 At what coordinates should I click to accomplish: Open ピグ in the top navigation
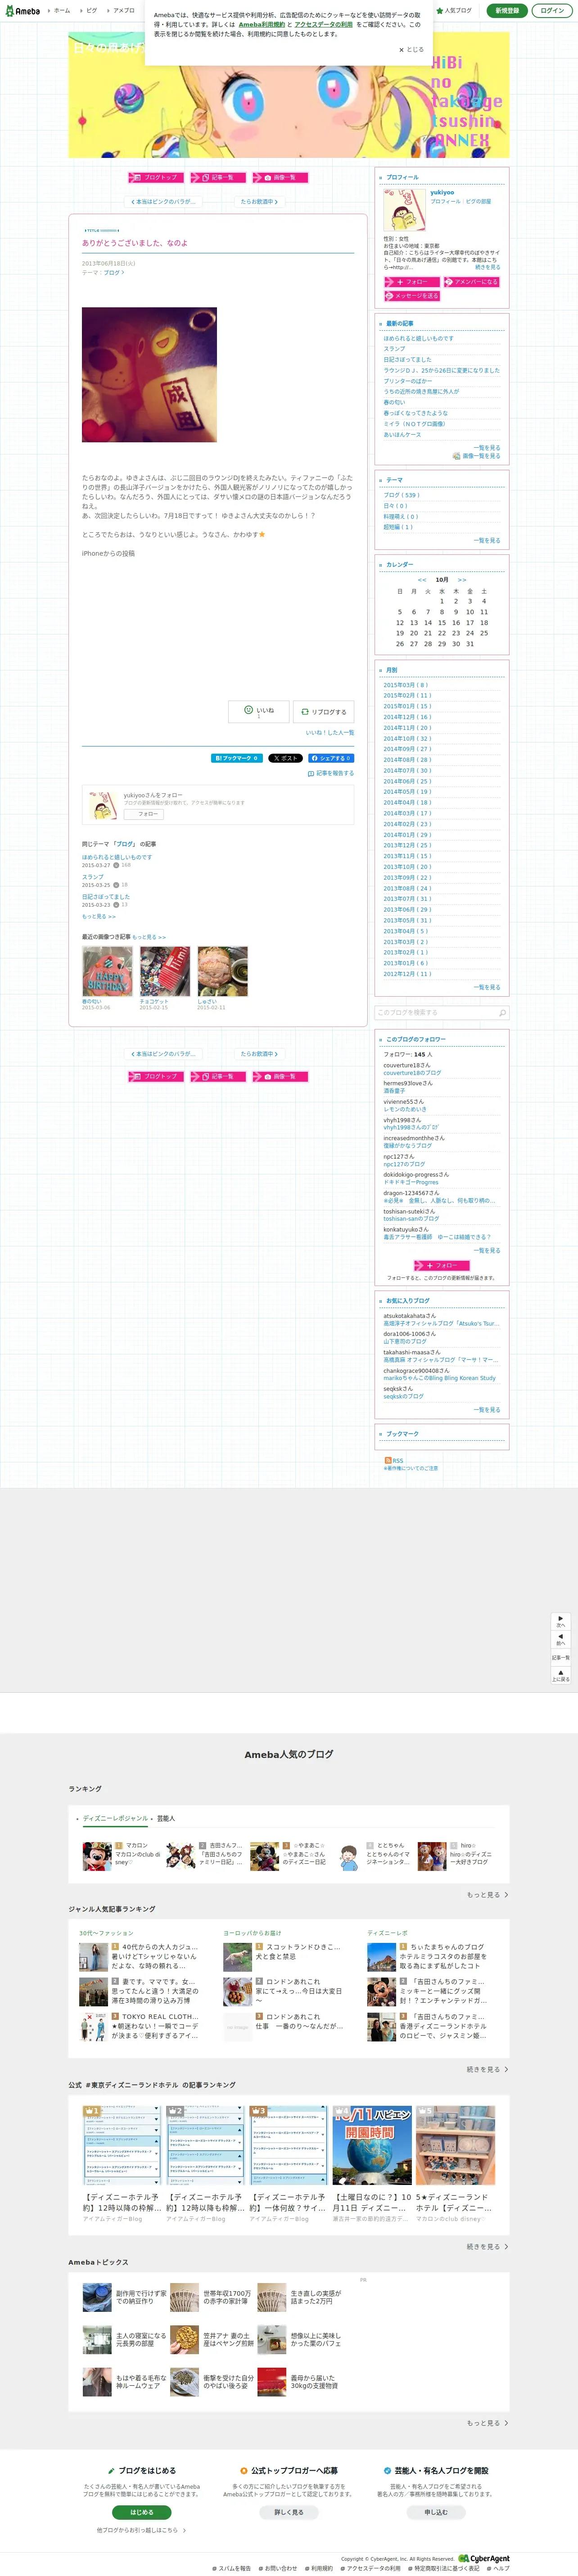[92, 11]
